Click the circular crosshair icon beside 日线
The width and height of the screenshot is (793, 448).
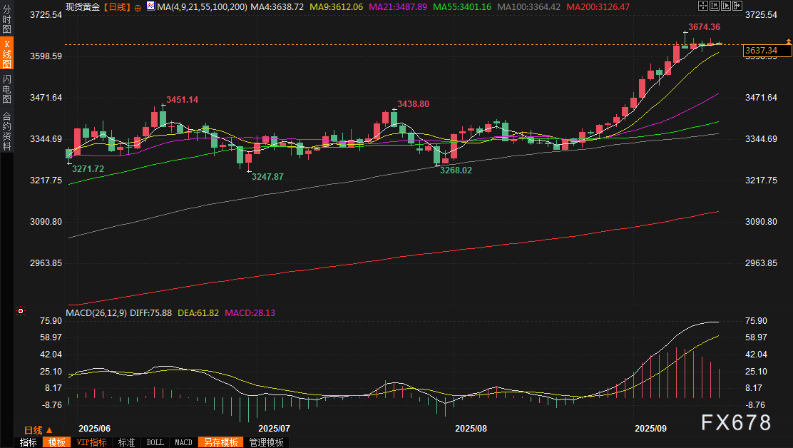[x=138, y=6]
